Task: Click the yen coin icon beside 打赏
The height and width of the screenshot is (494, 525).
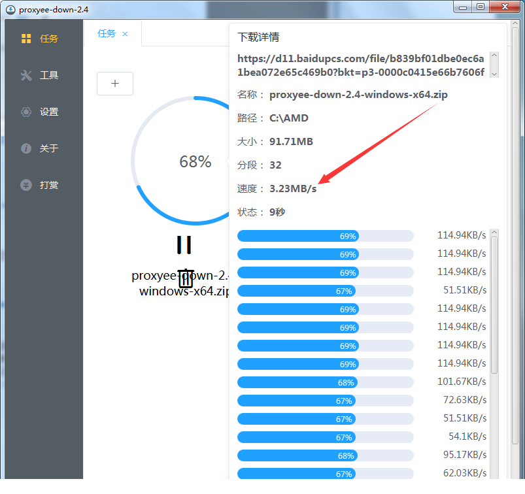Action: 26,185
